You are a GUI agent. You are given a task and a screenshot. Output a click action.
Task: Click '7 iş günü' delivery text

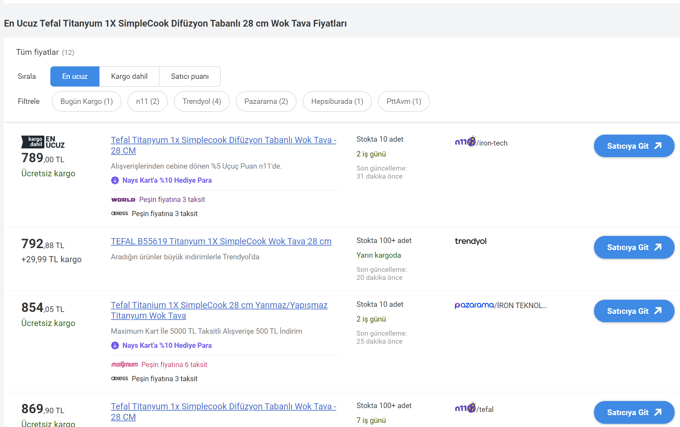pyautogui.click(x=371, y=420)
